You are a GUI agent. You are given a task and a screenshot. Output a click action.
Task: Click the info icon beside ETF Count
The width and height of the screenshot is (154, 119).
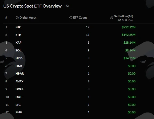[x=71, y=17]
